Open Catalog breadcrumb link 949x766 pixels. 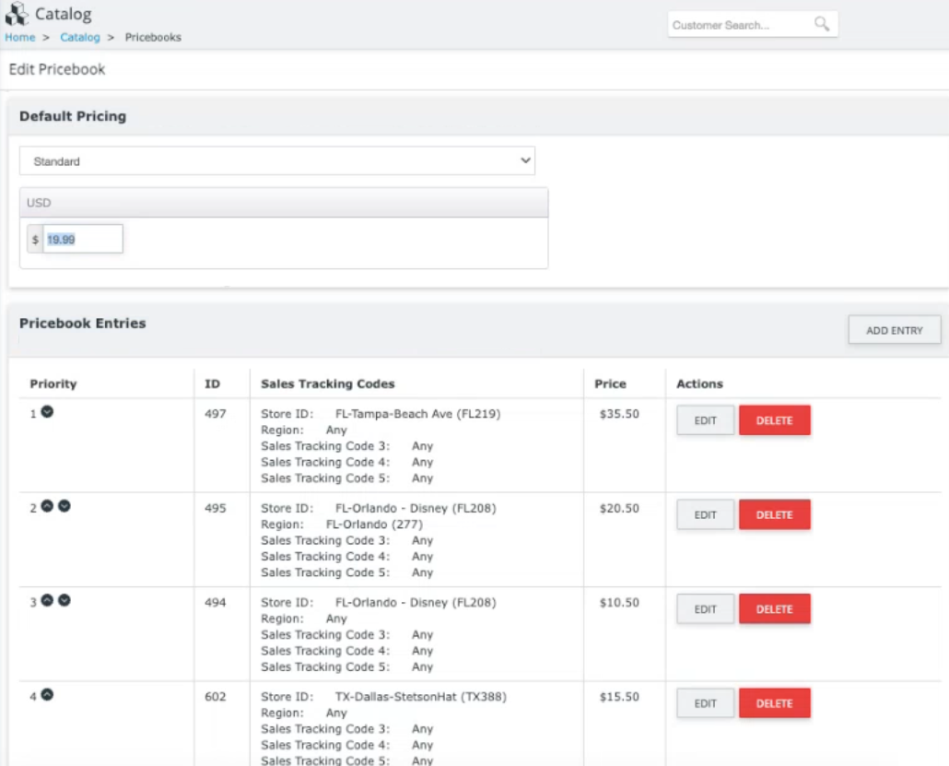(80, 37)
